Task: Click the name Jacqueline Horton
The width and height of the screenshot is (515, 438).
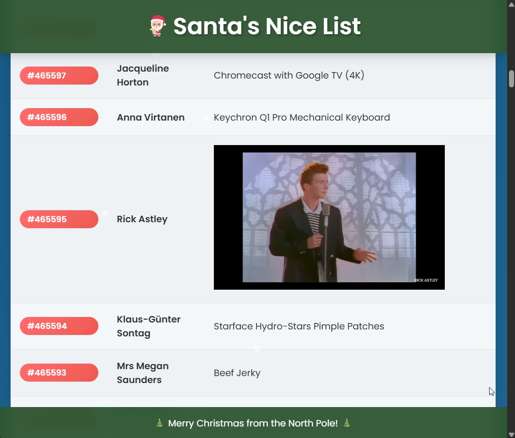Action: 143,75
